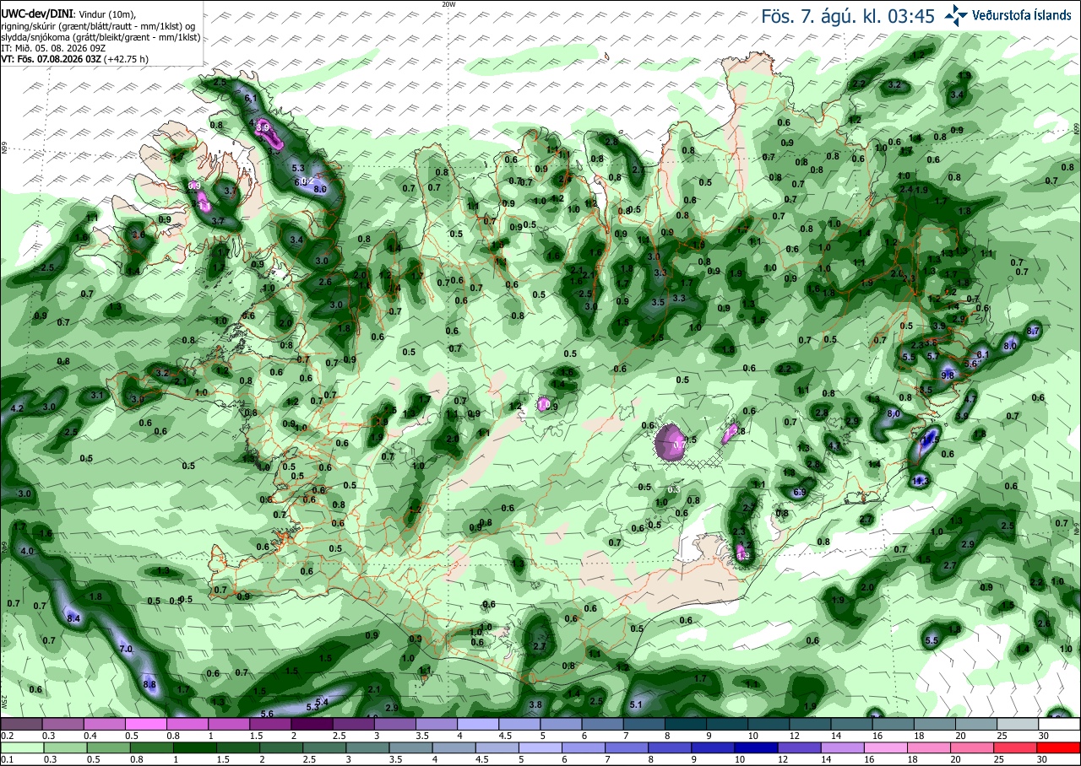Click the 3.2 value in the northeast corner

point(896,86)
